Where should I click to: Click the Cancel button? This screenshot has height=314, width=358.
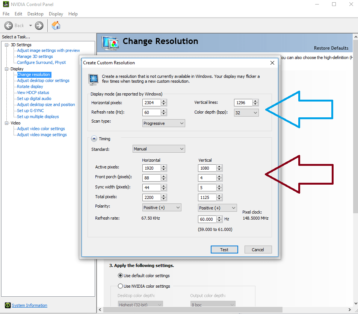258,250
